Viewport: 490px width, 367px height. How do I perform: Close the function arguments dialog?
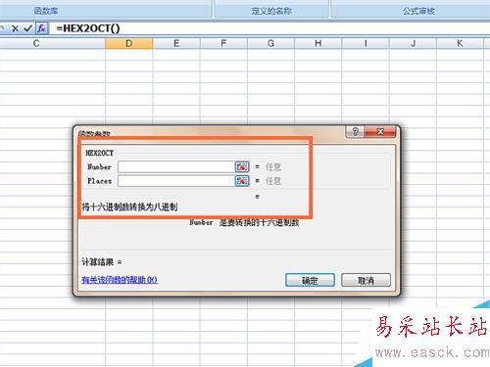[x=380, y=132]
